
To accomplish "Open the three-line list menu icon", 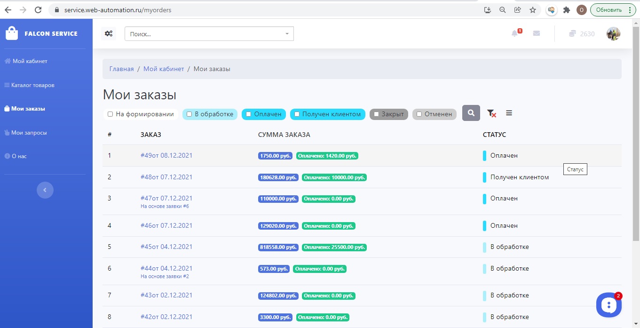I will (509, 113).
